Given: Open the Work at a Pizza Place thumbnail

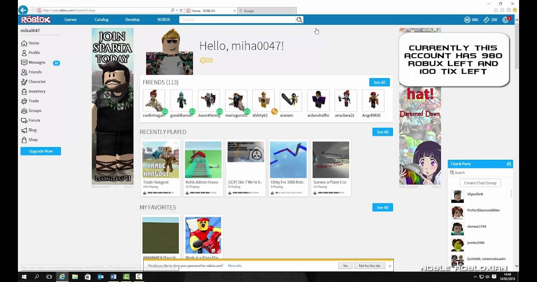Looking at the screenshot, I should pos(203,235).
